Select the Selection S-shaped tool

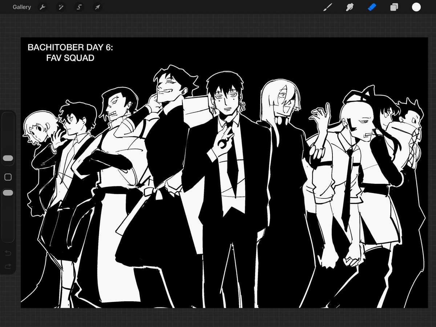(x=79, y=7)
